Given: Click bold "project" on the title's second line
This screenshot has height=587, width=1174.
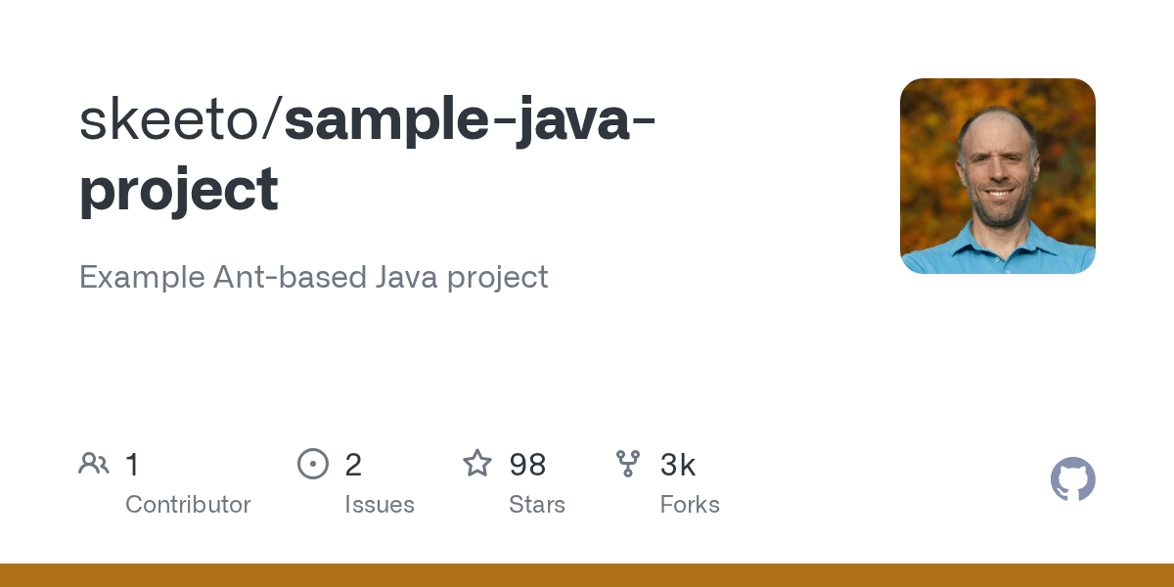Looking at the screenshot, I should [x=178, y=190].
